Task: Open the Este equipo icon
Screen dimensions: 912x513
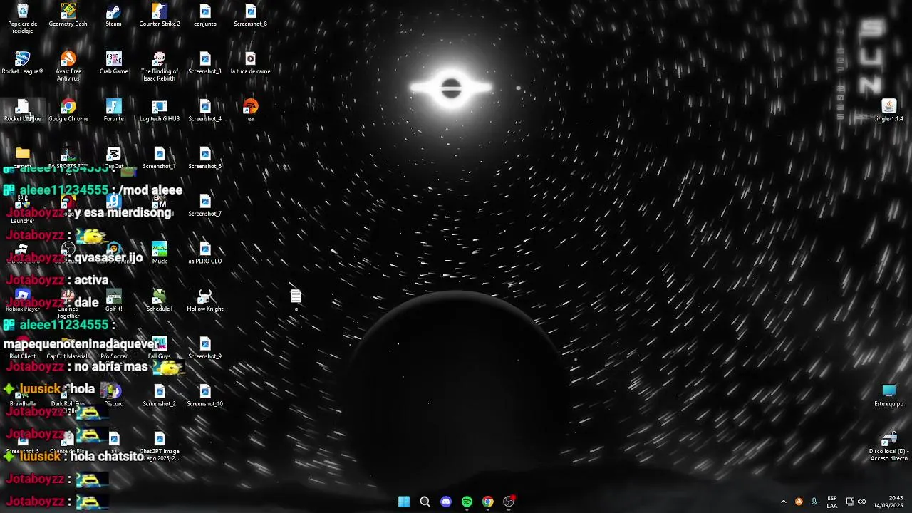Action: click(888, 395)
